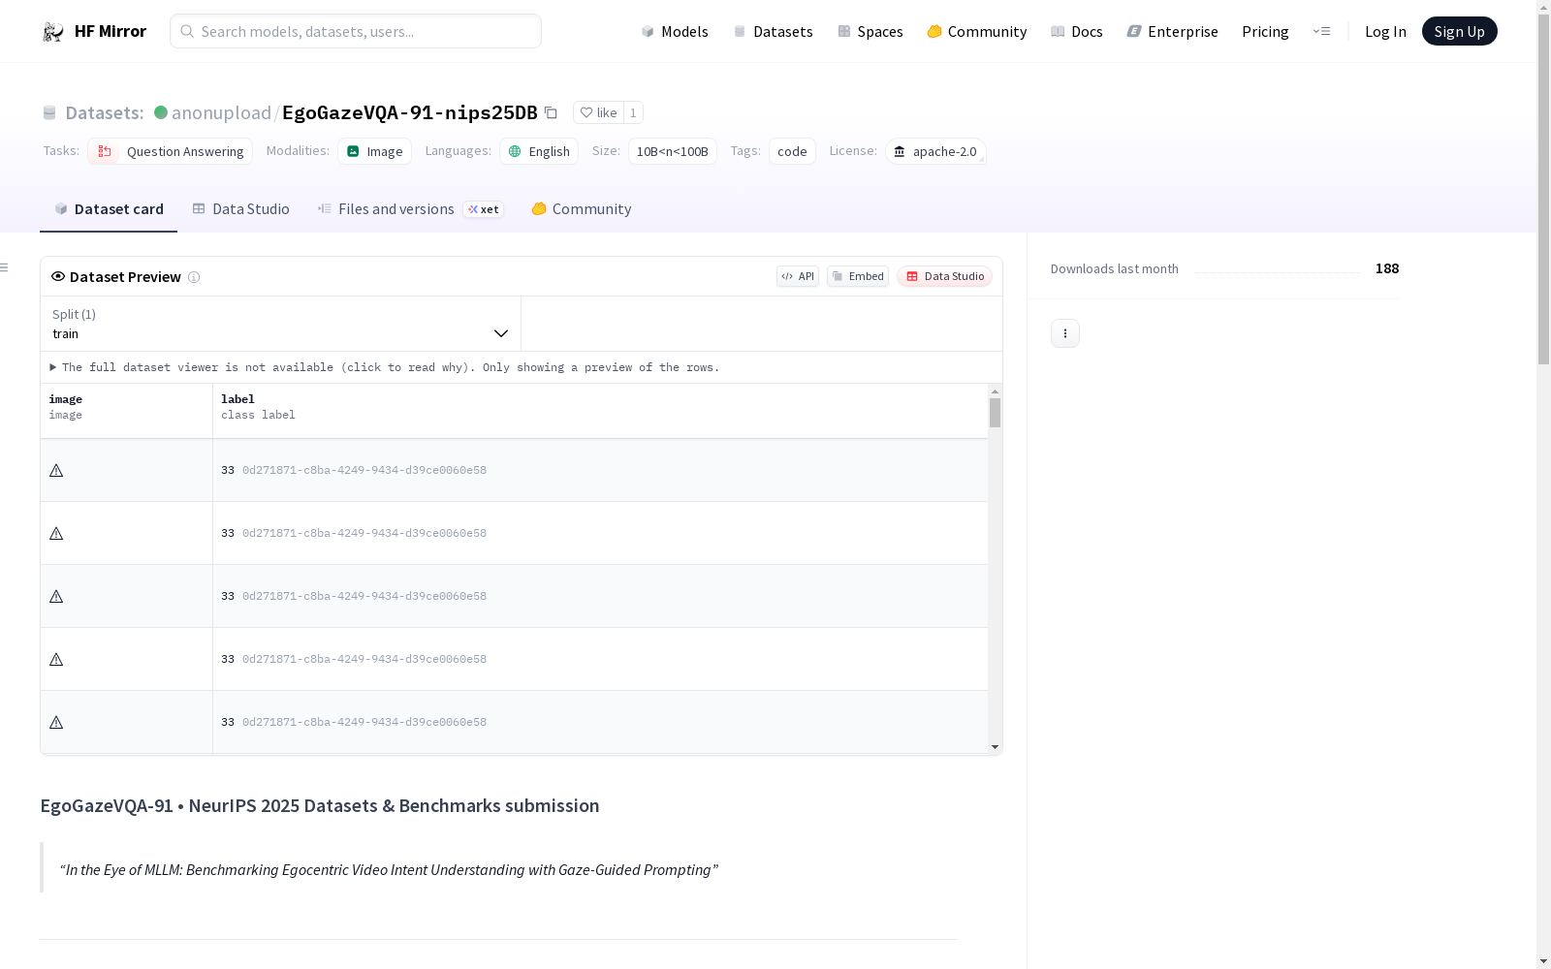Open the additional navigation menu icon
This screenshot has width=1551, height=969.
tap(1321, 31)
